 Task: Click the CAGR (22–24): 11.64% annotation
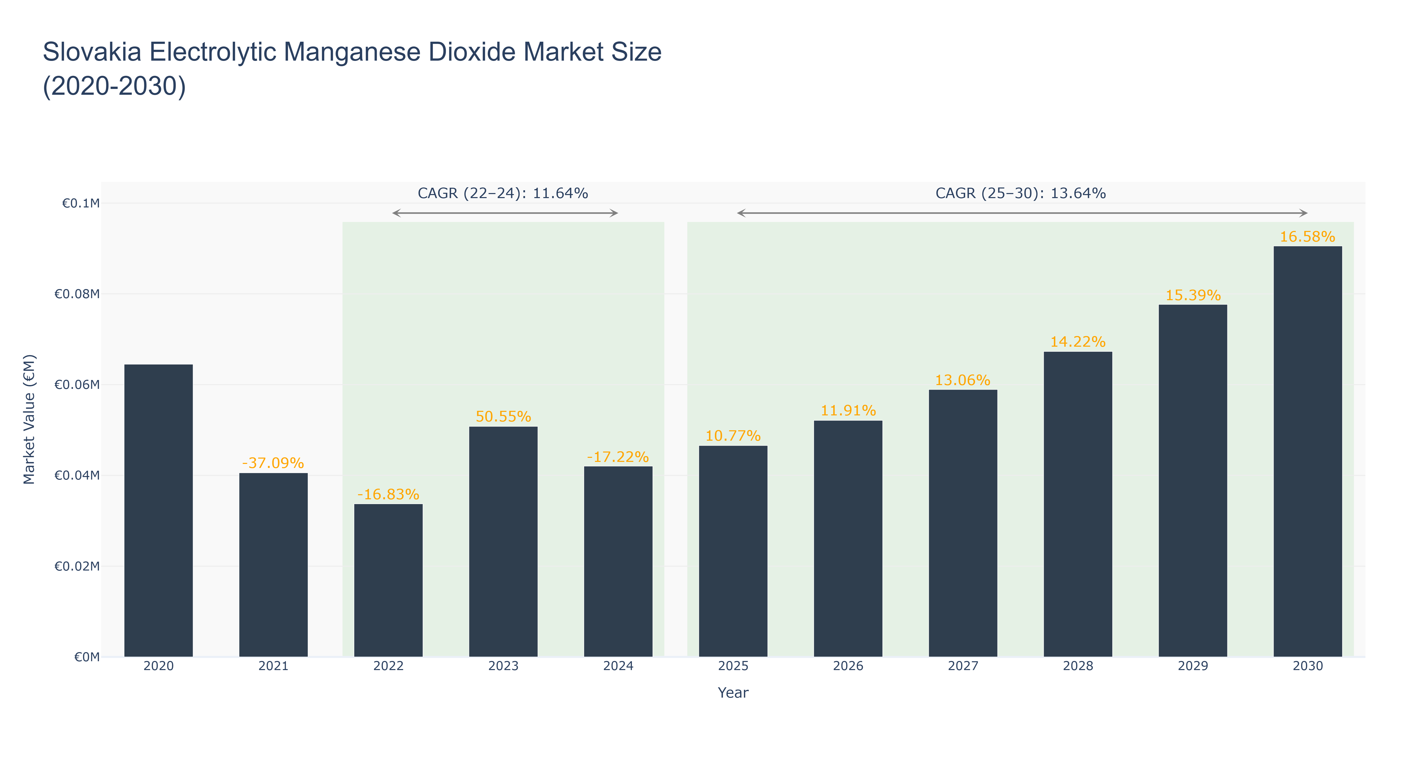502,193
